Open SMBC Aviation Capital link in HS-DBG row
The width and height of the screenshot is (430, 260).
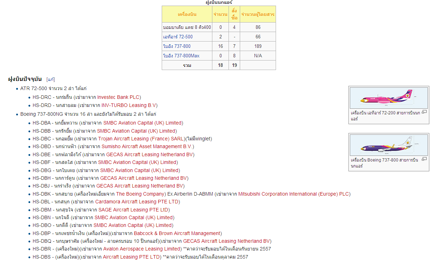[139, 170]
